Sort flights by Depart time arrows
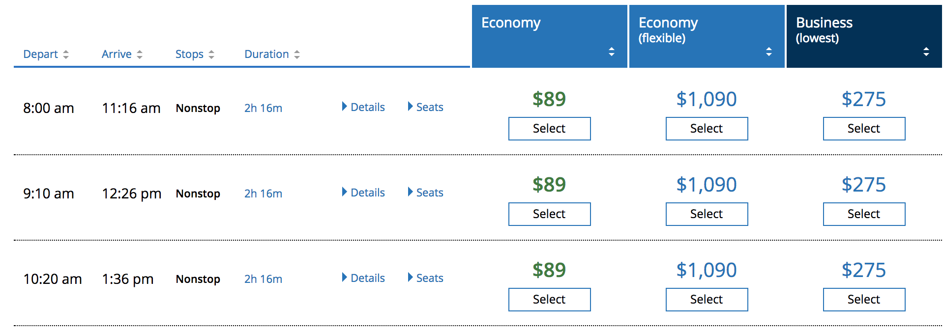Image resolution: width=944 pixels, height=334 pixels. pyautogui.click(x=66, y=55)
